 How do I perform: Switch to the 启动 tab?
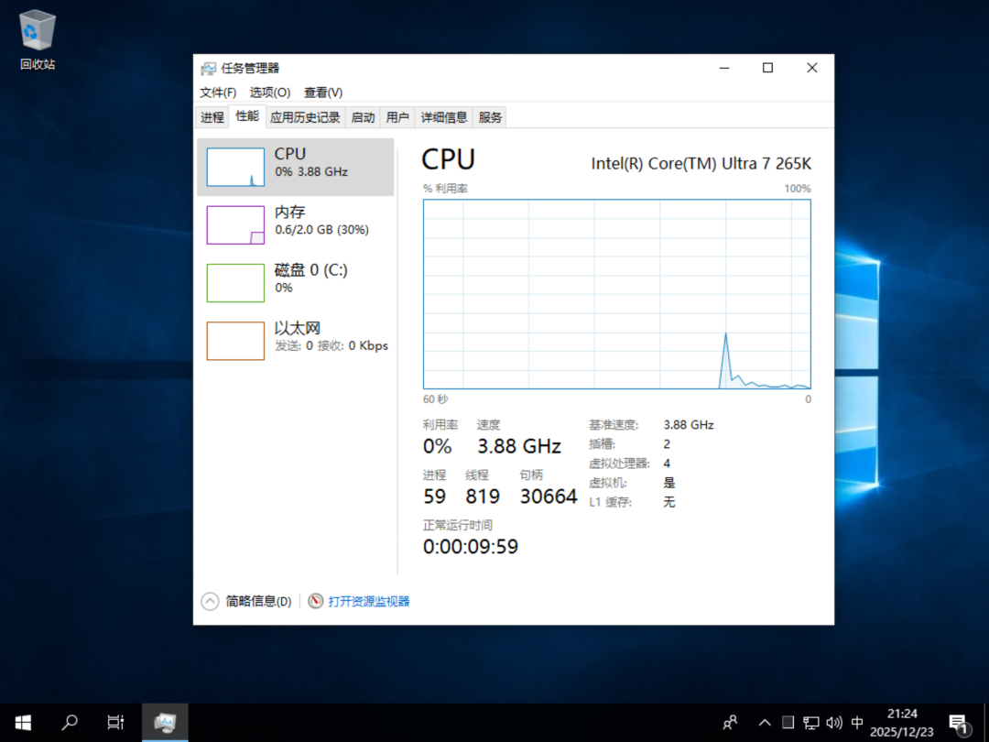click(x=363, y=117)
